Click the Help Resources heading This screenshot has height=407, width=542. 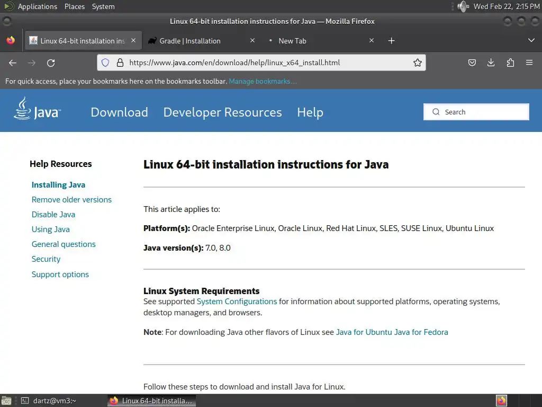coord(60,164)
